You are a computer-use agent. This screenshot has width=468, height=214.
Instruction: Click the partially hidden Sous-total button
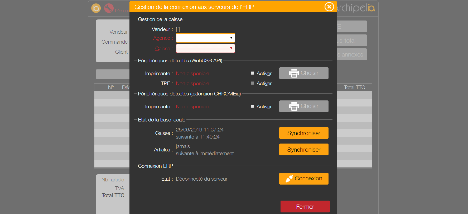tap(352, 40)
